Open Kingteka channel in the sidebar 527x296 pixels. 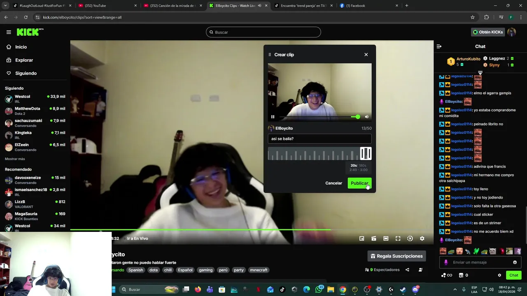tap(35, 135)
